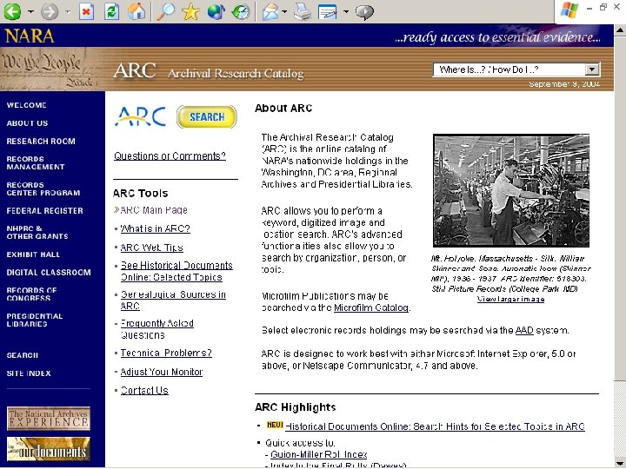Select ARC Main Page under ARC Tools
This screenshot has width=626, height=469.
(x=154, y=210)
